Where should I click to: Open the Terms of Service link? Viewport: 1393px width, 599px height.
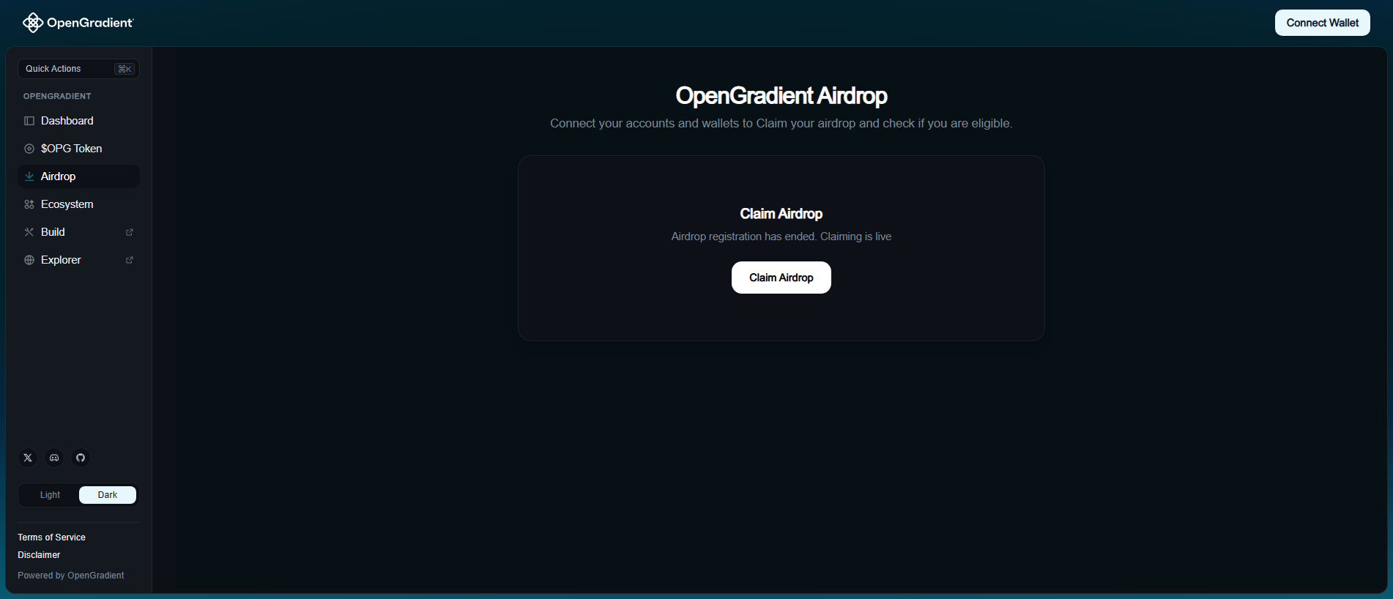point(51,537)
